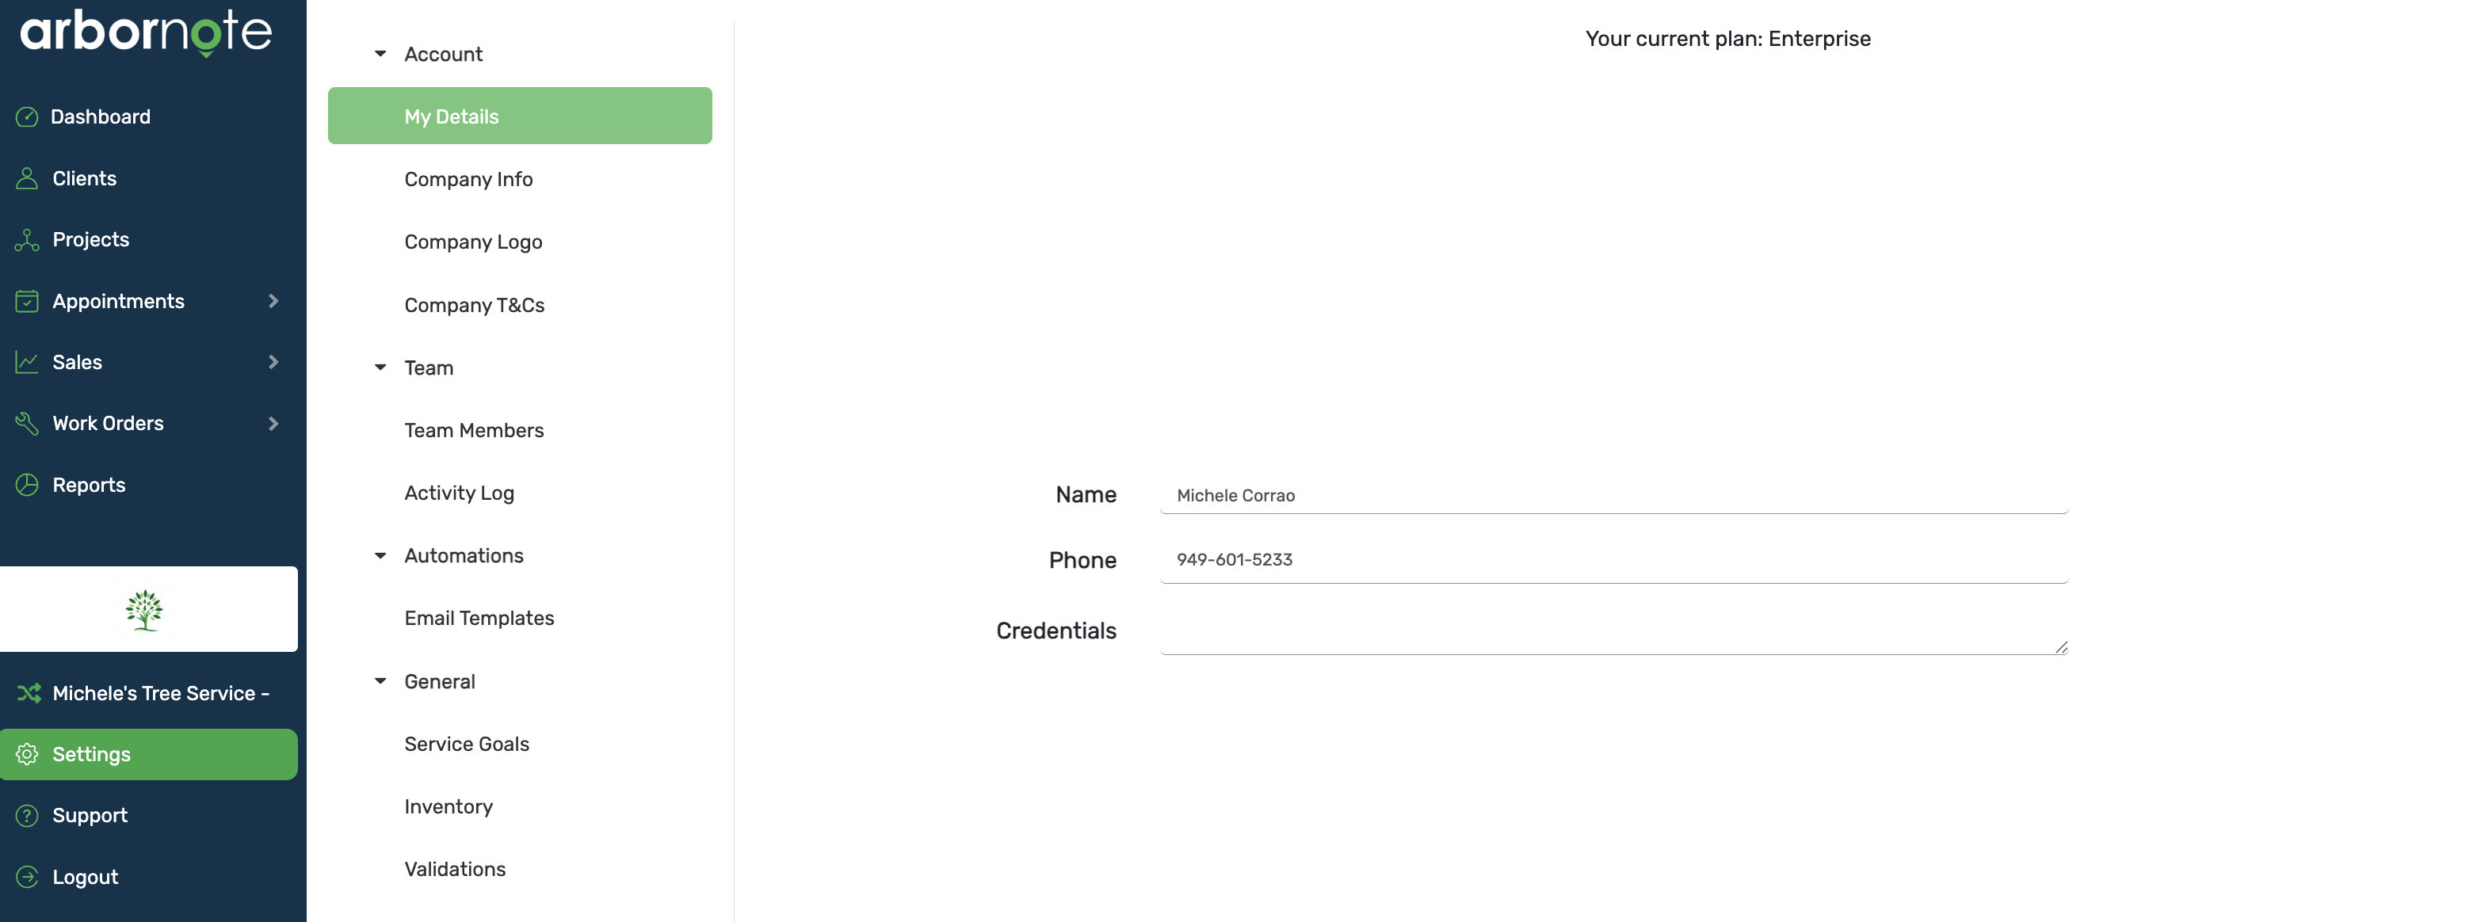The width and height of the screenshot is (2485, 922).
Task: Click Logout in the sidebar
Action: click(x=85, y=877)
